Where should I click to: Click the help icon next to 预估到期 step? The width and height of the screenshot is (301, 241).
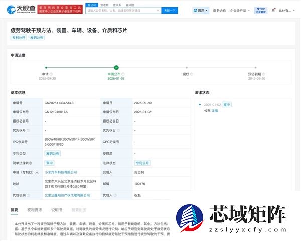(264, 74)
